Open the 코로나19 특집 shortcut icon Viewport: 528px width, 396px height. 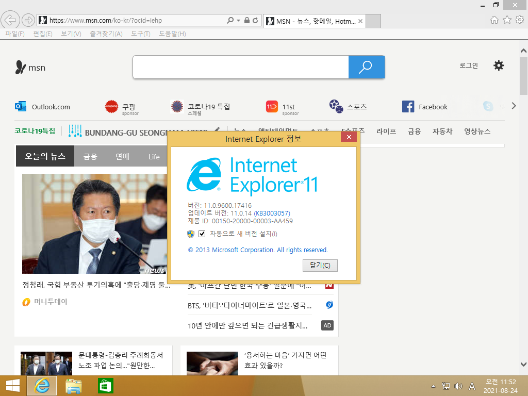pyautogui.click(x=177, y=106)
